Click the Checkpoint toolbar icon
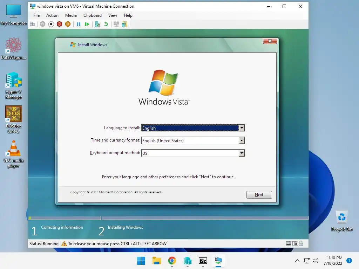The width and height of the screenshot is (359, 269). tap(97, 24)
